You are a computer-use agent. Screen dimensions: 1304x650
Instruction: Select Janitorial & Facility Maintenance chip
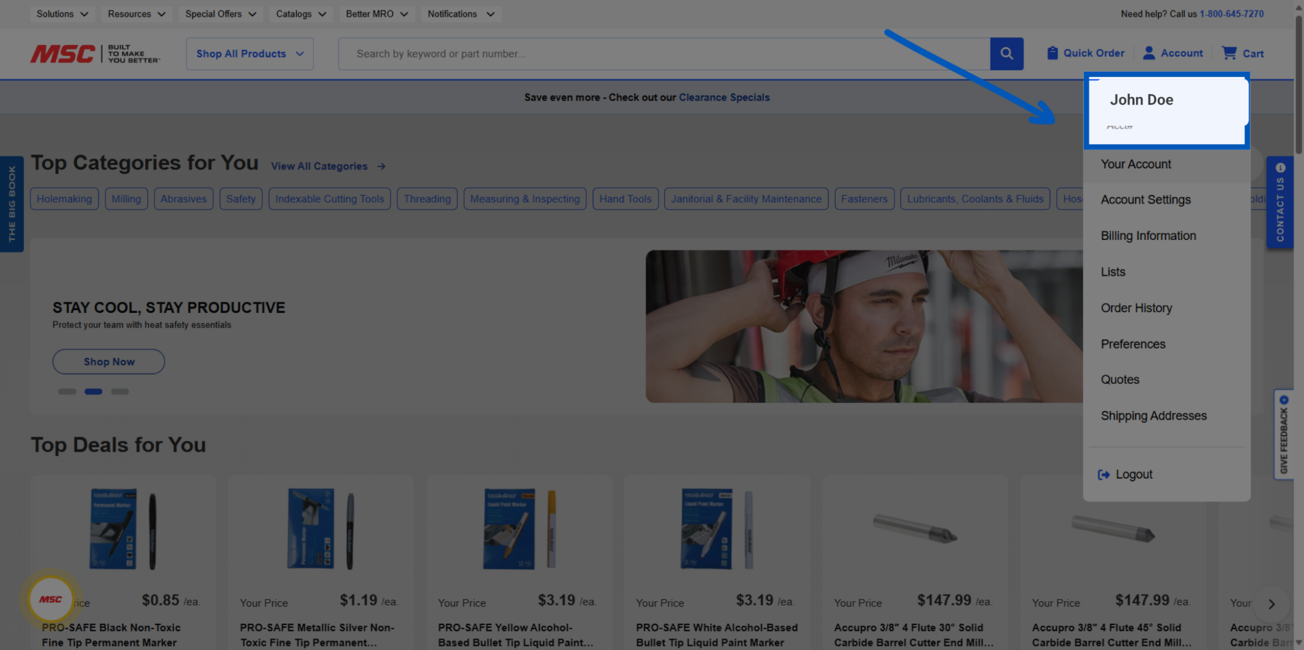pos(746,199)
